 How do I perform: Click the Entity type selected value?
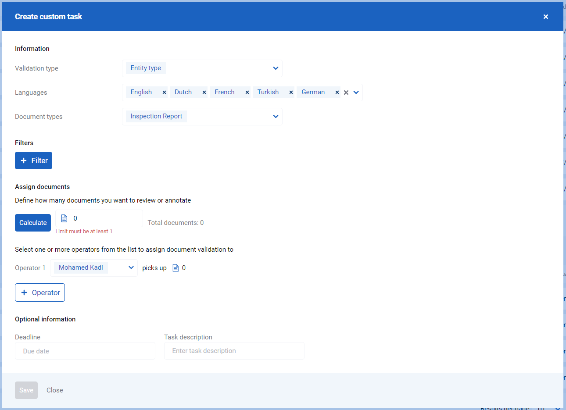click(146, 68)
